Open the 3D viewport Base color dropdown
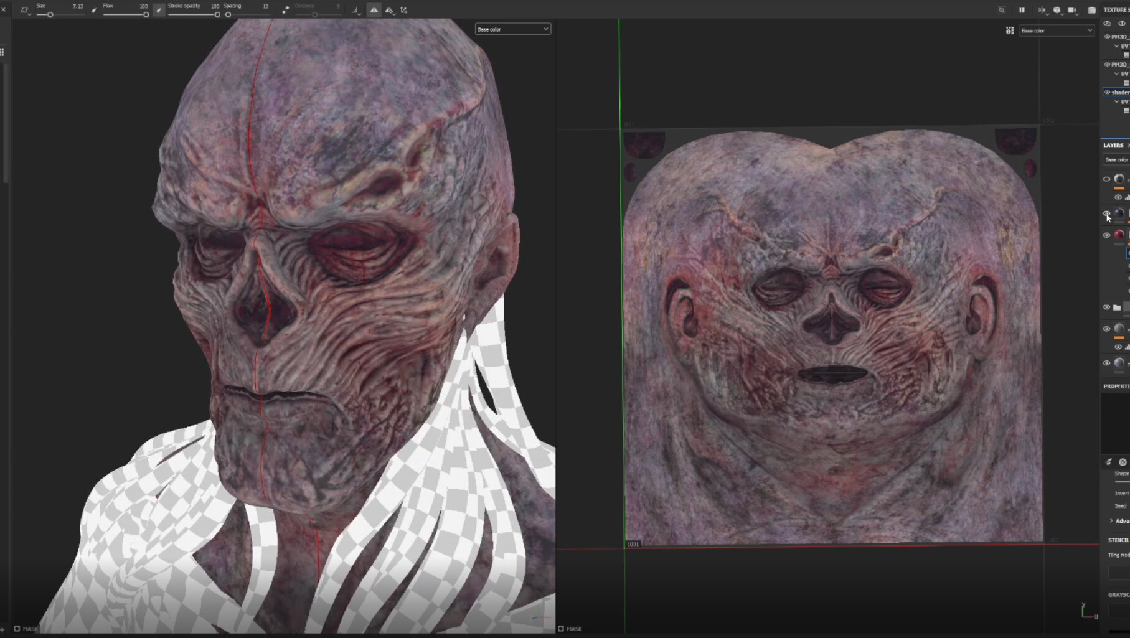The image size is (1130, 638). 513,29
